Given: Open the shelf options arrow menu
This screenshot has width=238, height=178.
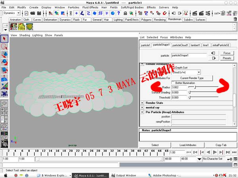Looking at the screenshot, I should tap(5, 30).
